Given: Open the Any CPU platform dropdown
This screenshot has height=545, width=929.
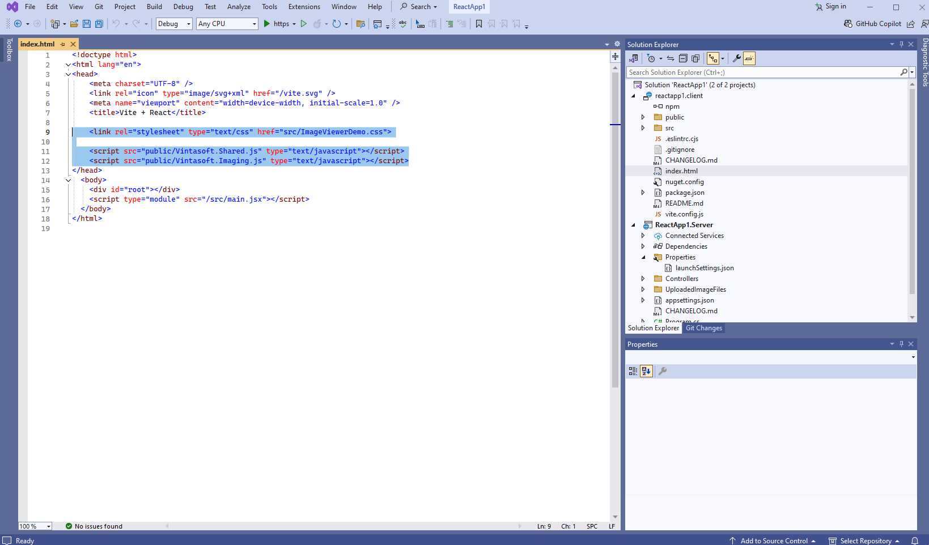Looking at the screenshot, I should tap(227, 24).
